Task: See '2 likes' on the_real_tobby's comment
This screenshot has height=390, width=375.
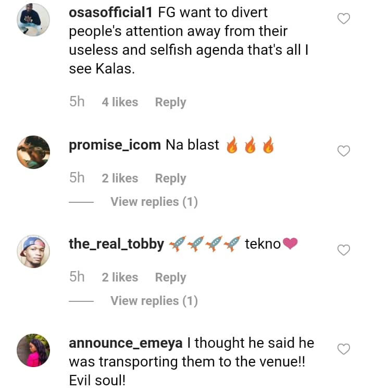Action: click(120, 277)
